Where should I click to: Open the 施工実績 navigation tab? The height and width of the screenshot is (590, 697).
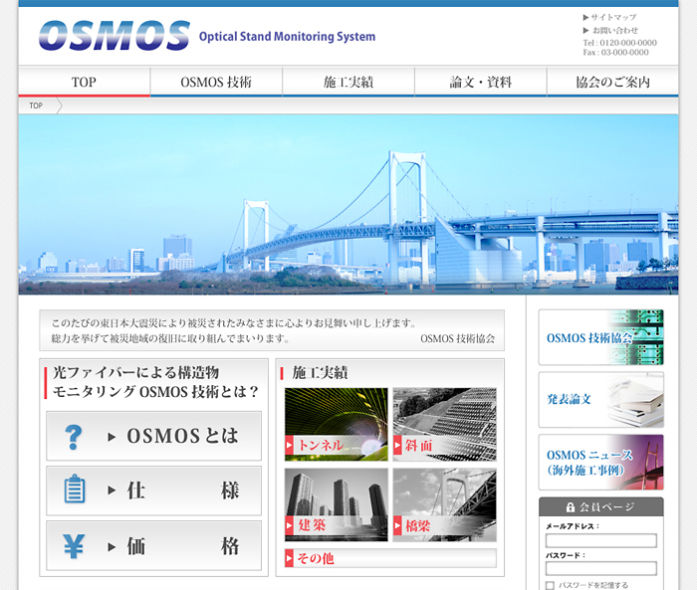[x=348, y=82]
